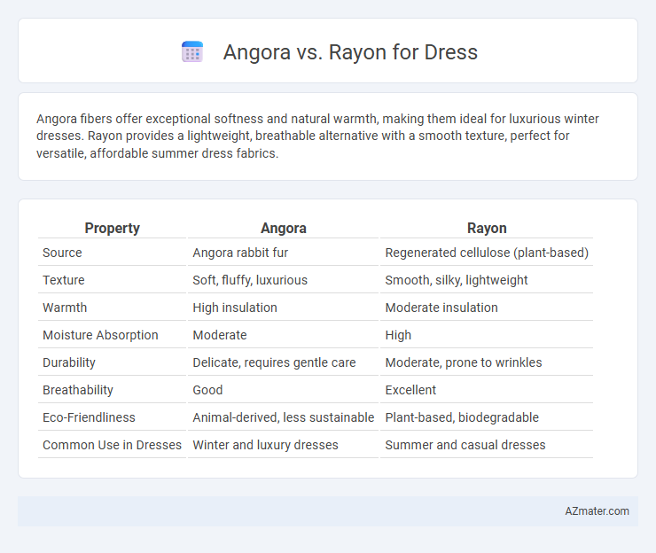Click the 'Property' column header

click(112, 228)
